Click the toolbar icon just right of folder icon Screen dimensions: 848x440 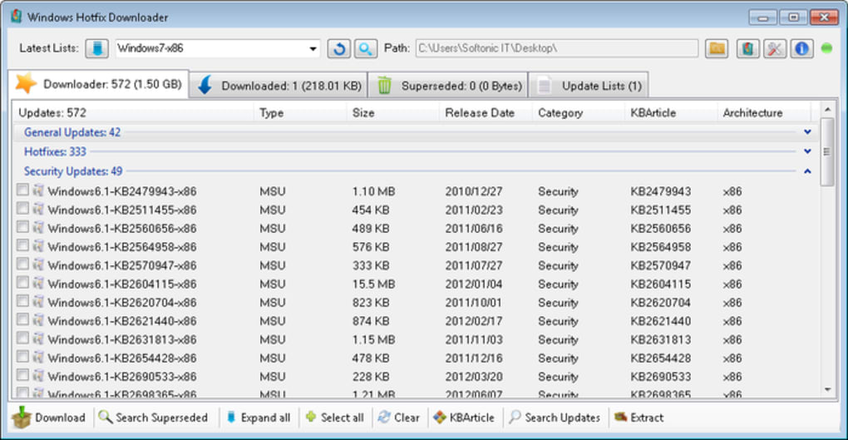pos(747,49)
